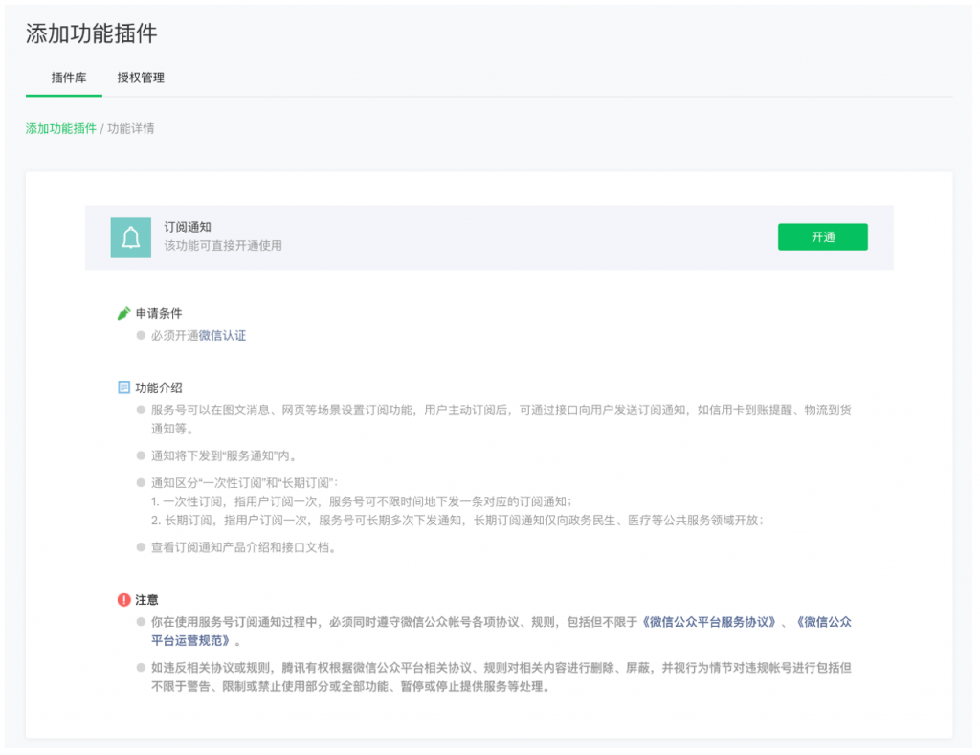
Task: Open the 微信认证 link under 申请条件
Action: [x=222, y=336]
